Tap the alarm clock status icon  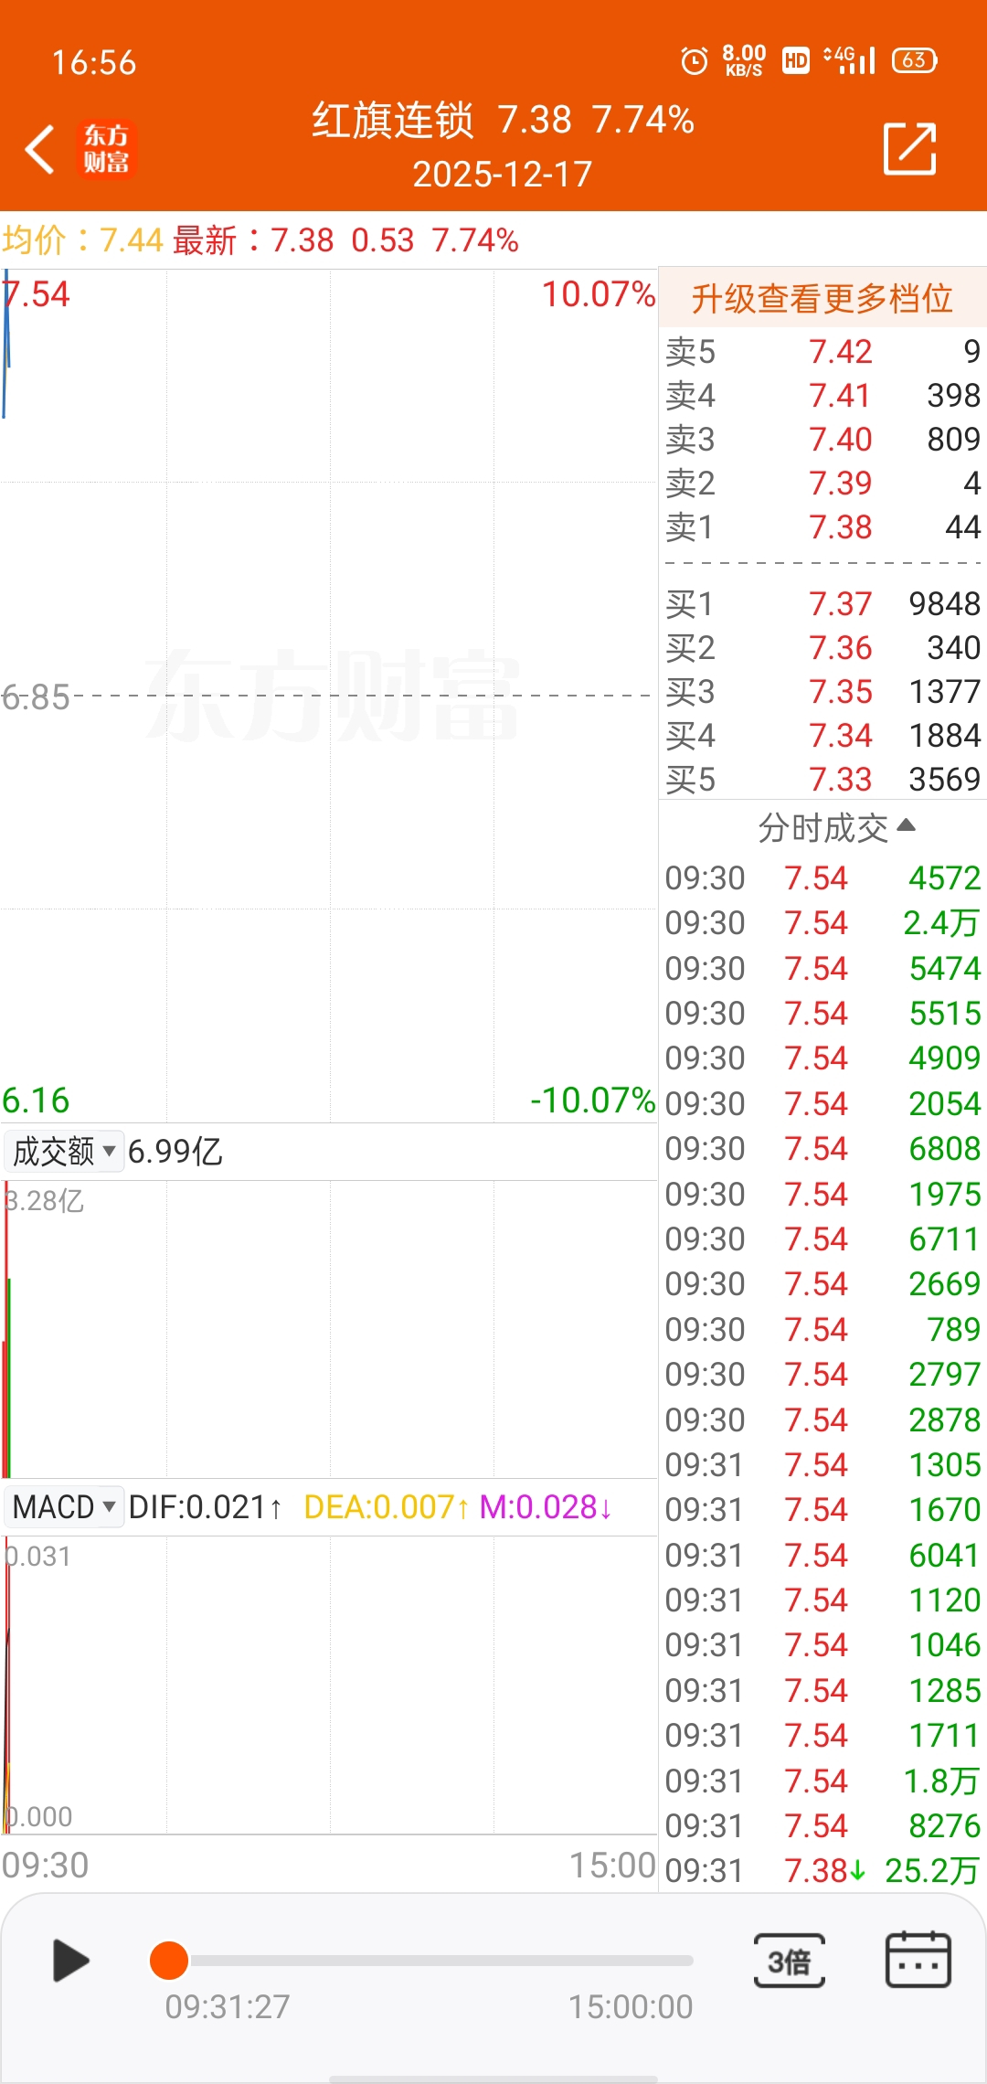click(x=695, y=60)
